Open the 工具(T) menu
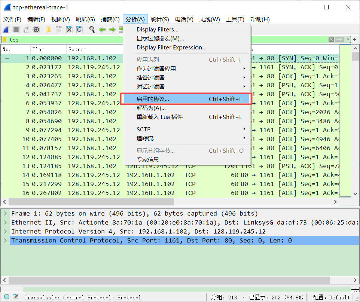360x302 pixels. [x=235, y=19]
